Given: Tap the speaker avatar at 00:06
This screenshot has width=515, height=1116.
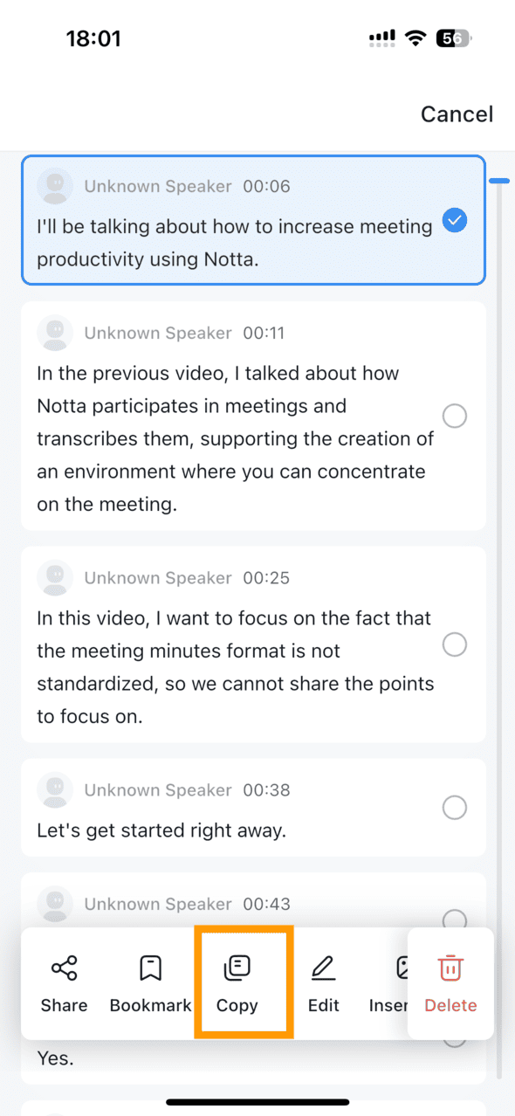Looking at the screenshot, I should click(55, 186).
